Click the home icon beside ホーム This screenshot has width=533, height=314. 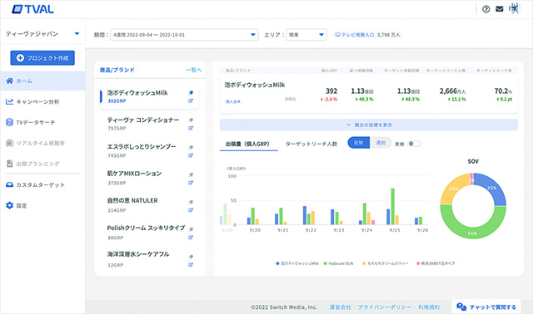tap(9, 81)
